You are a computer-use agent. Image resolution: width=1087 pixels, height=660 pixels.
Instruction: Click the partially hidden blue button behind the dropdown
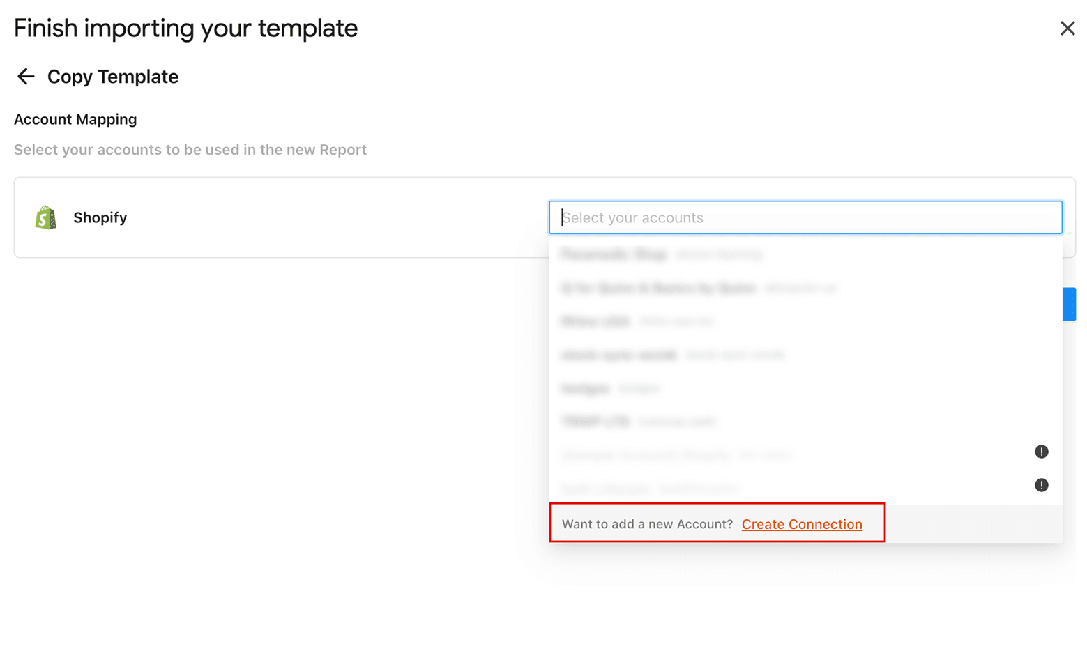click(1070, 304)
